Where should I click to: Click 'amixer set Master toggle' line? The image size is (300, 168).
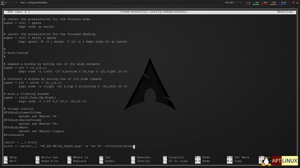[x=41, y=131]
